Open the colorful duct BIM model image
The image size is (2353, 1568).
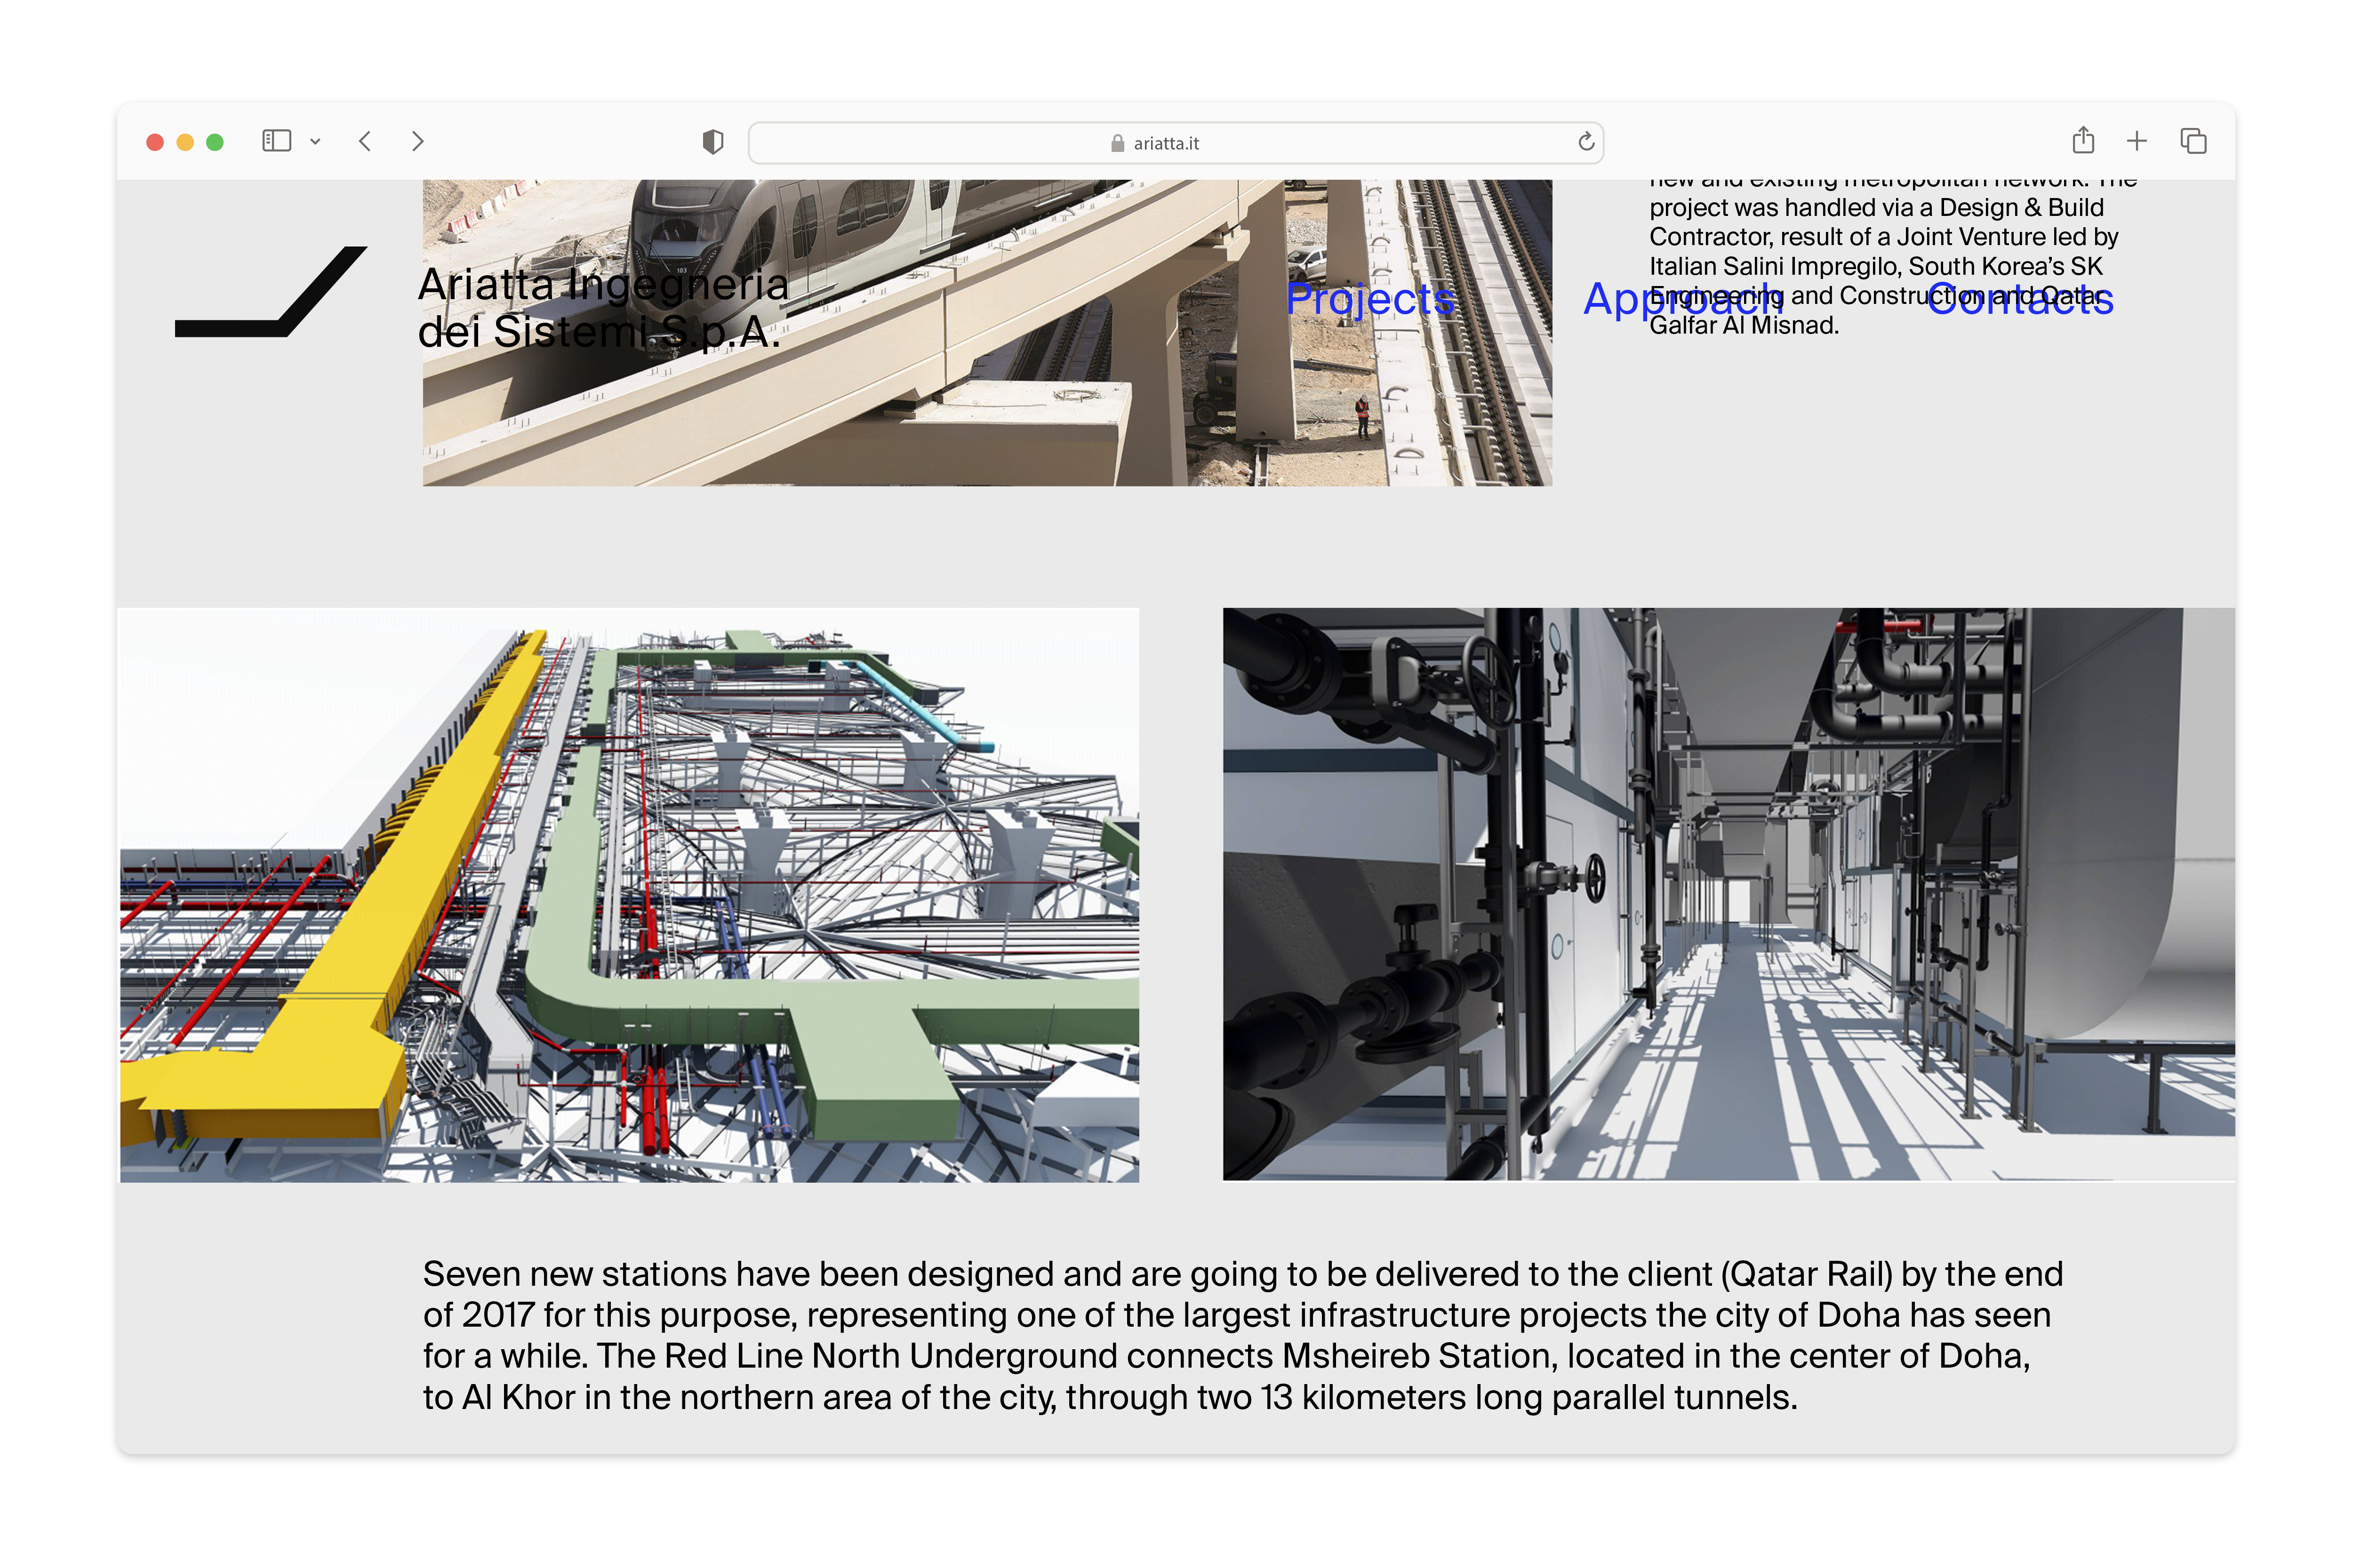629,894
